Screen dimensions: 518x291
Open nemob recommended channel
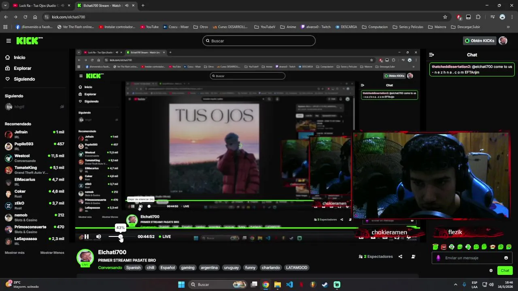[x=34, y=217]
